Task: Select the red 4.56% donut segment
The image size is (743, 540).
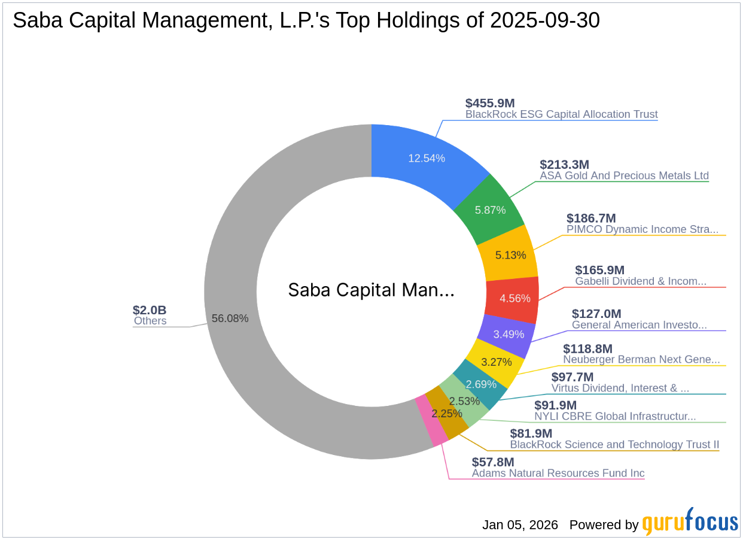Action: 515,298
